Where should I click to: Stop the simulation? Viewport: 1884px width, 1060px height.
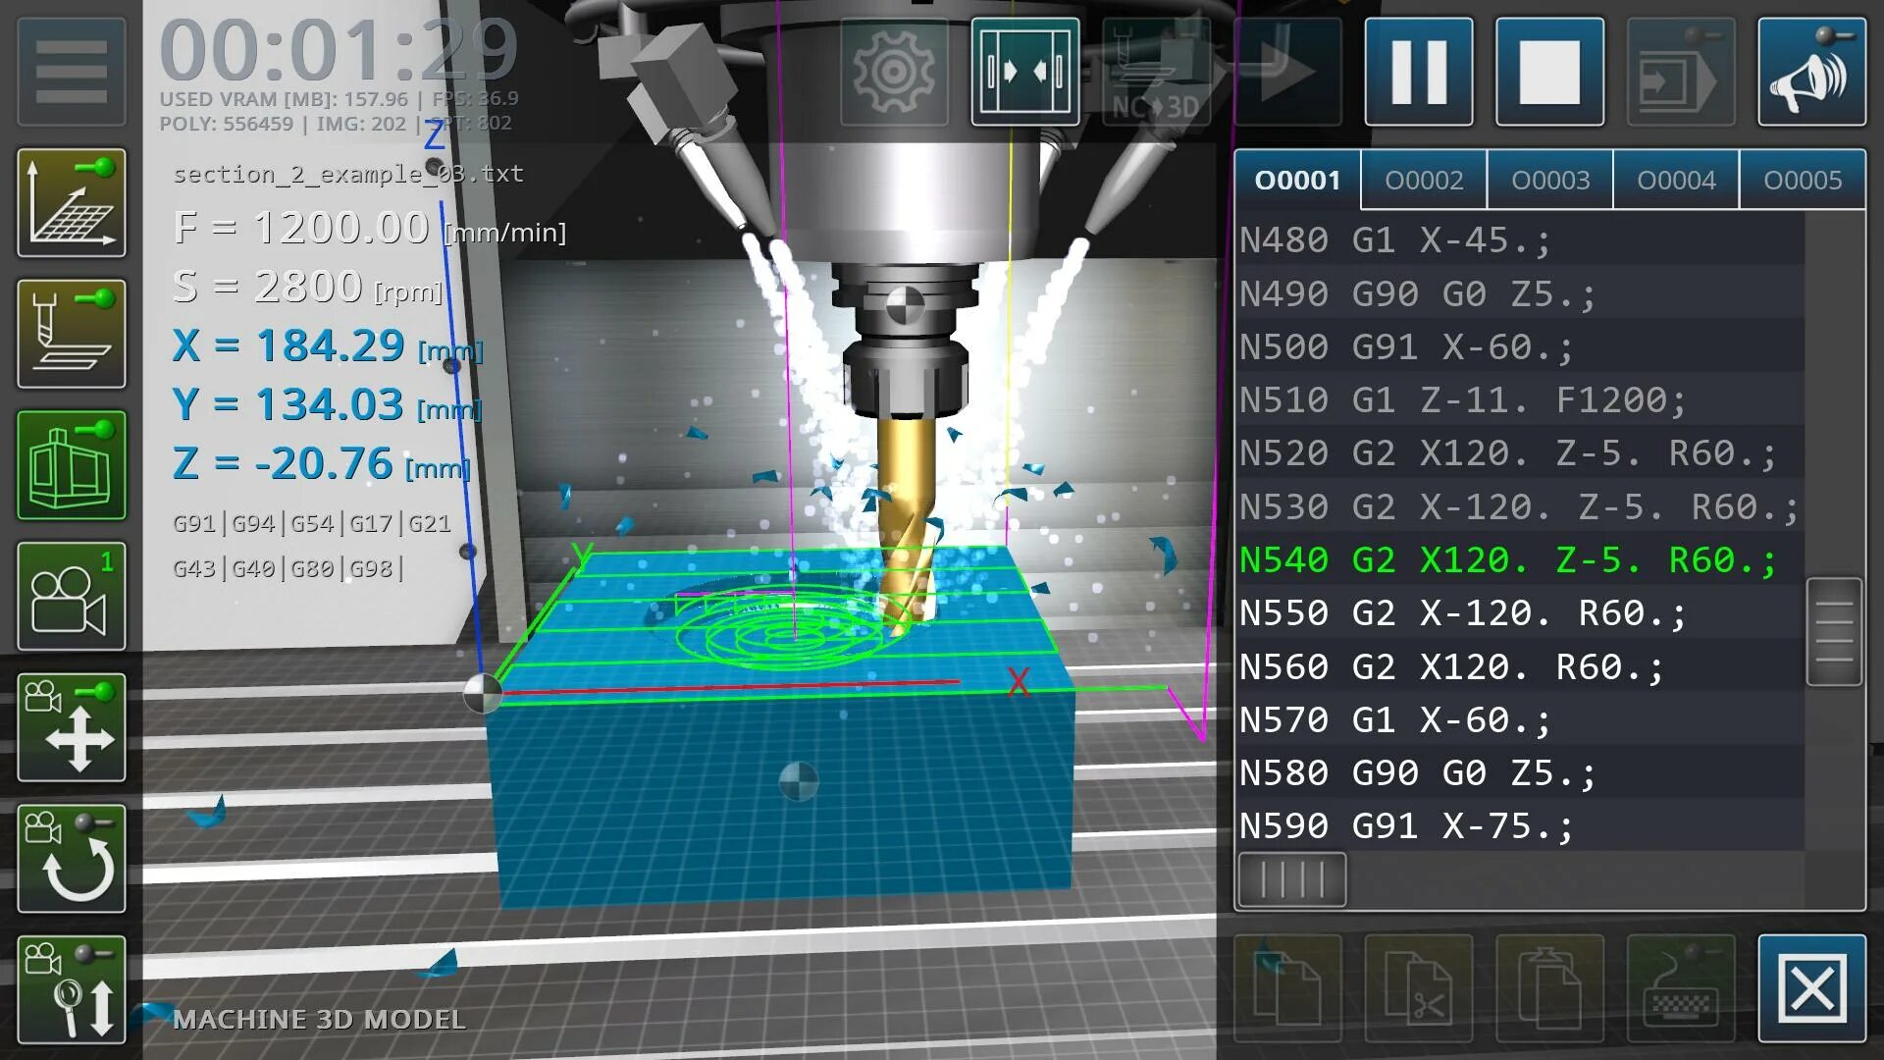coord(1549,71)
